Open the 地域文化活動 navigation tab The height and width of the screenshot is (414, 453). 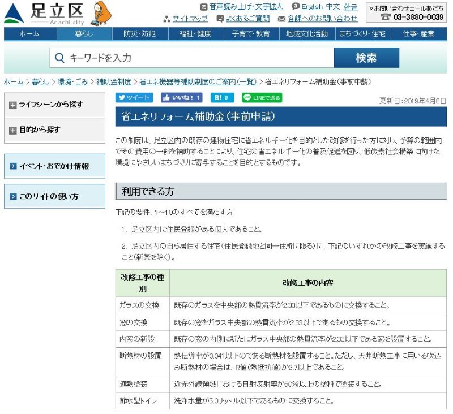point(307,34)
